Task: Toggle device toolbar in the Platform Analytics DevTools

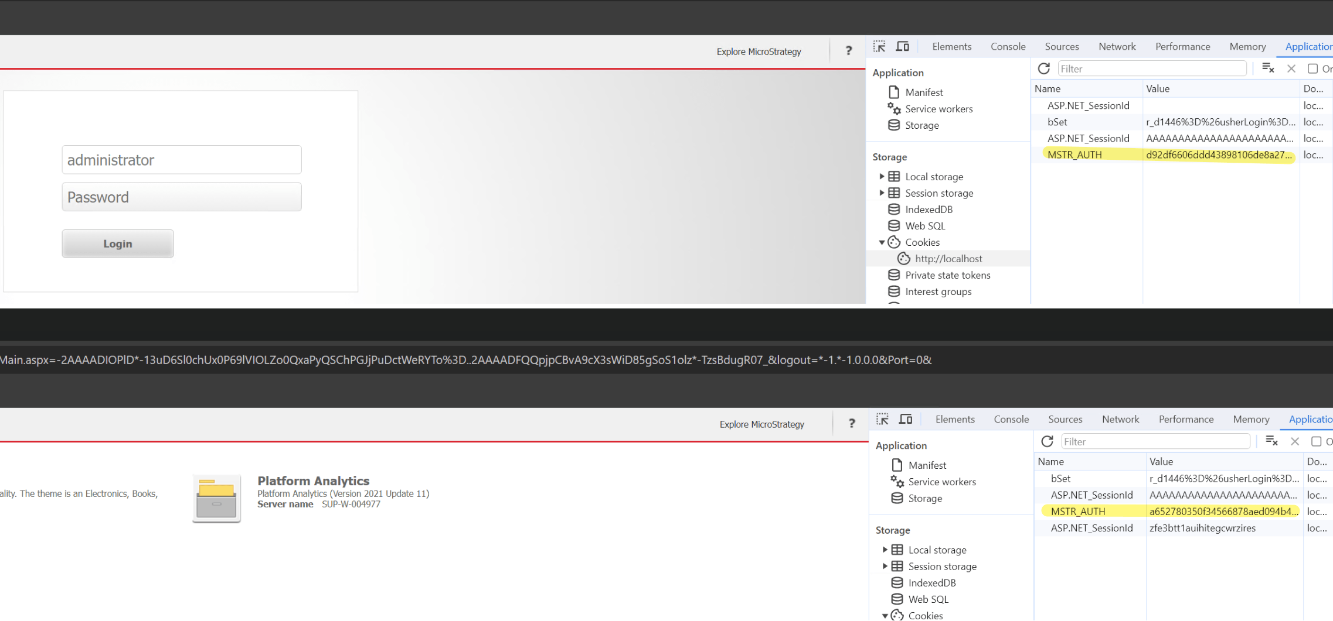Action: 906,419
